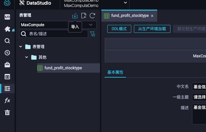
Task: Open the briefcase manual business flow icon
Action: click(7, 65)
